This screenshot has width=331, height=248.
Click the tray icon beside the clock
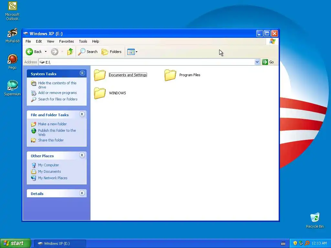(x=307, y=243)
